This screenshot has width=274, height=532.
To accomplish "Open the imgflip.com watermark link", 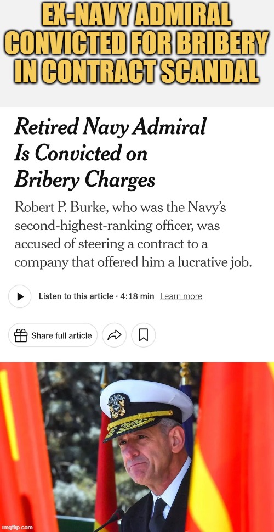I will (x=17, y=527).
